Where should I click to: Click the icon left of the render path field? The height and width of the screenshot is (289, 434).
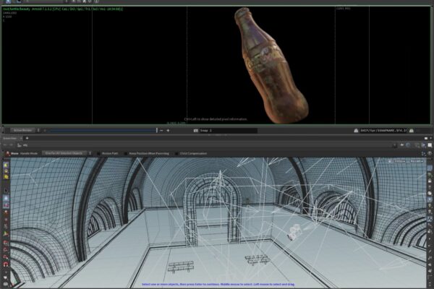coord(356,131)
